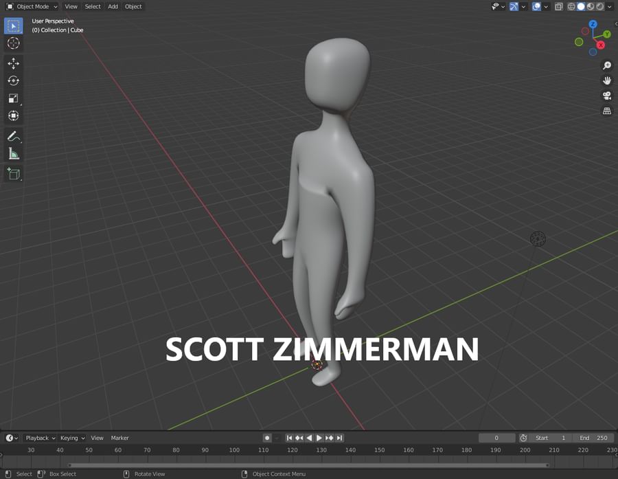Open the Keying popover
Viewport: 618px width, 479px height.
click(72, 438)
